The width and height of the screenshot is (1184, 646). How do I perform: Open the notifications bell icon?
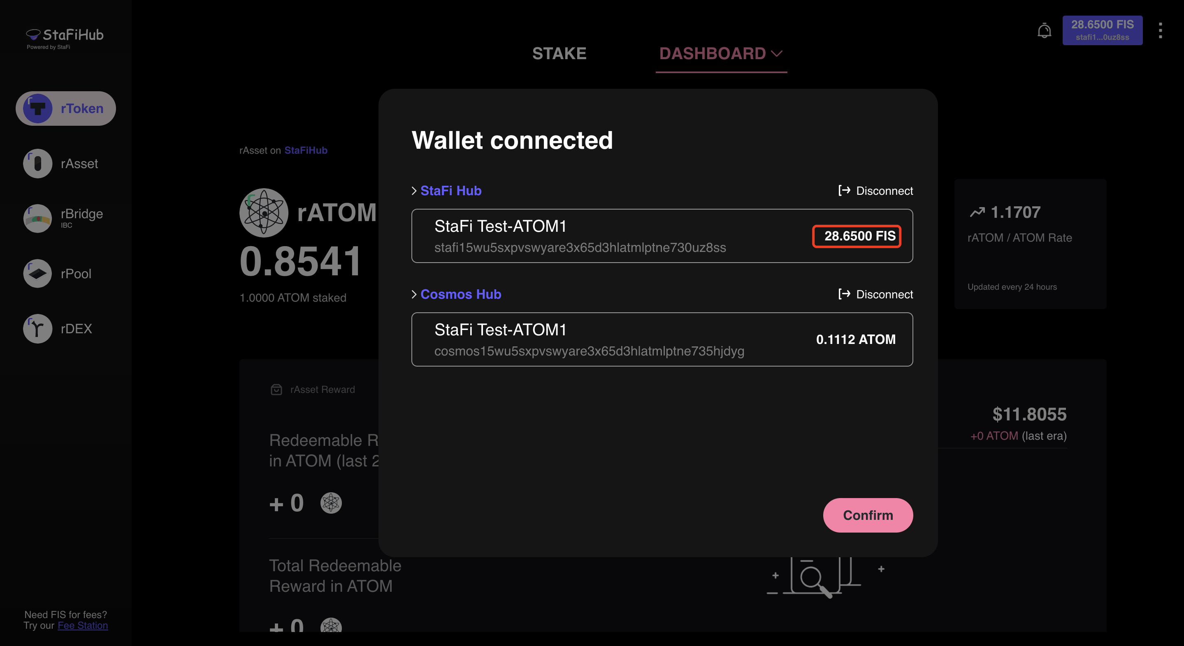pyautogui.click(x=1044, y=31)
